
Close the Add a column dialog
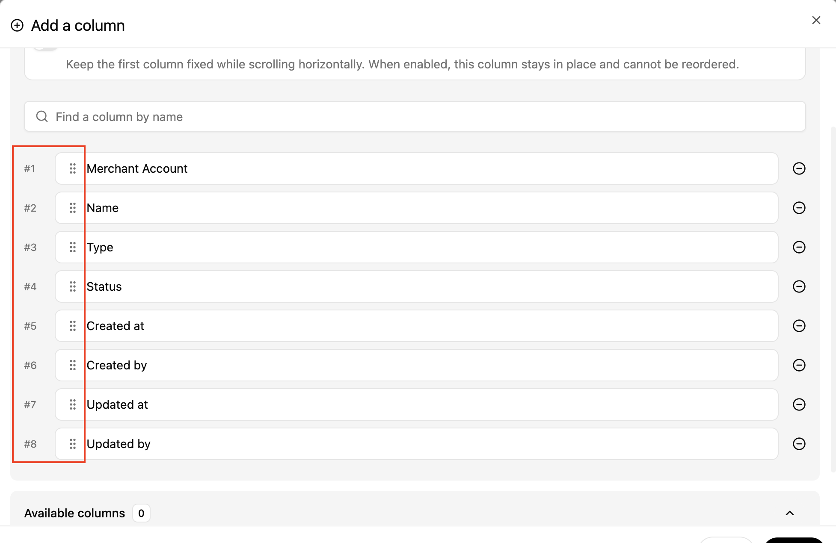click(x=816, y=21)
